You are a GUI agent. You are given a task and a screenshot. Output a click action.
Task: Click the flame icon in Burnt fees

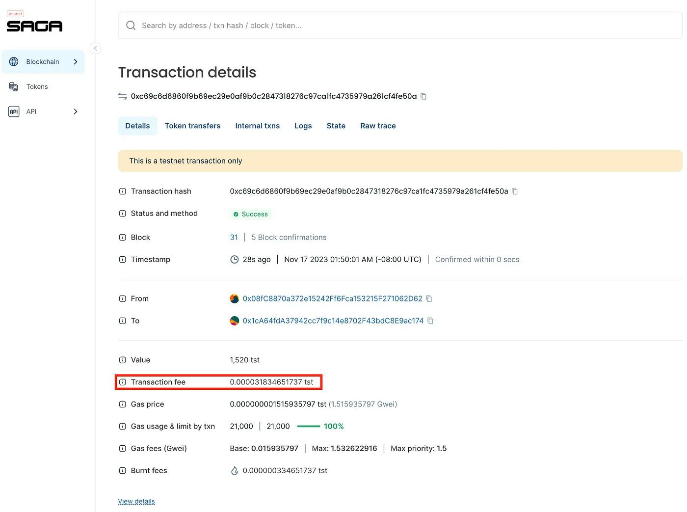[235, 471]
